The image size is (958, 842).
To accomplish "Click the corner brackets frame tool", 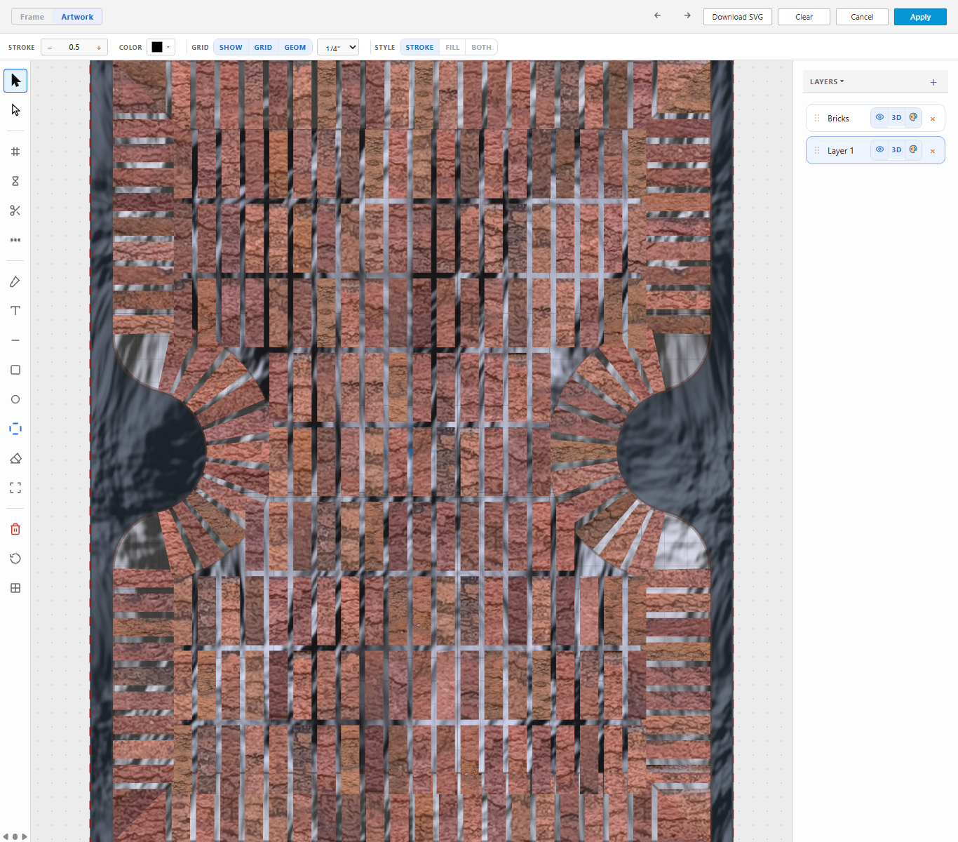I will [15, 488].
